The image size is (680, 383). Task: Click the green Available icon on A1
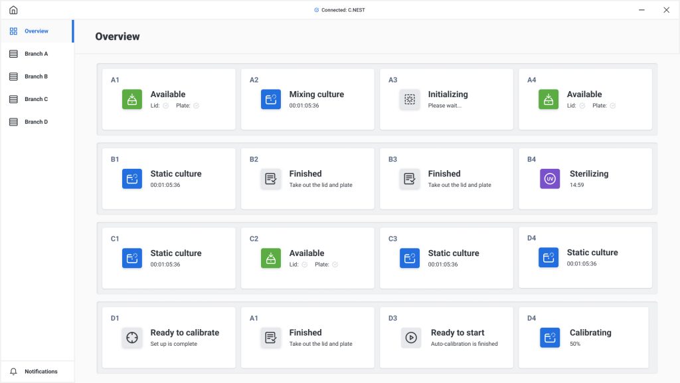coord(132,100)
